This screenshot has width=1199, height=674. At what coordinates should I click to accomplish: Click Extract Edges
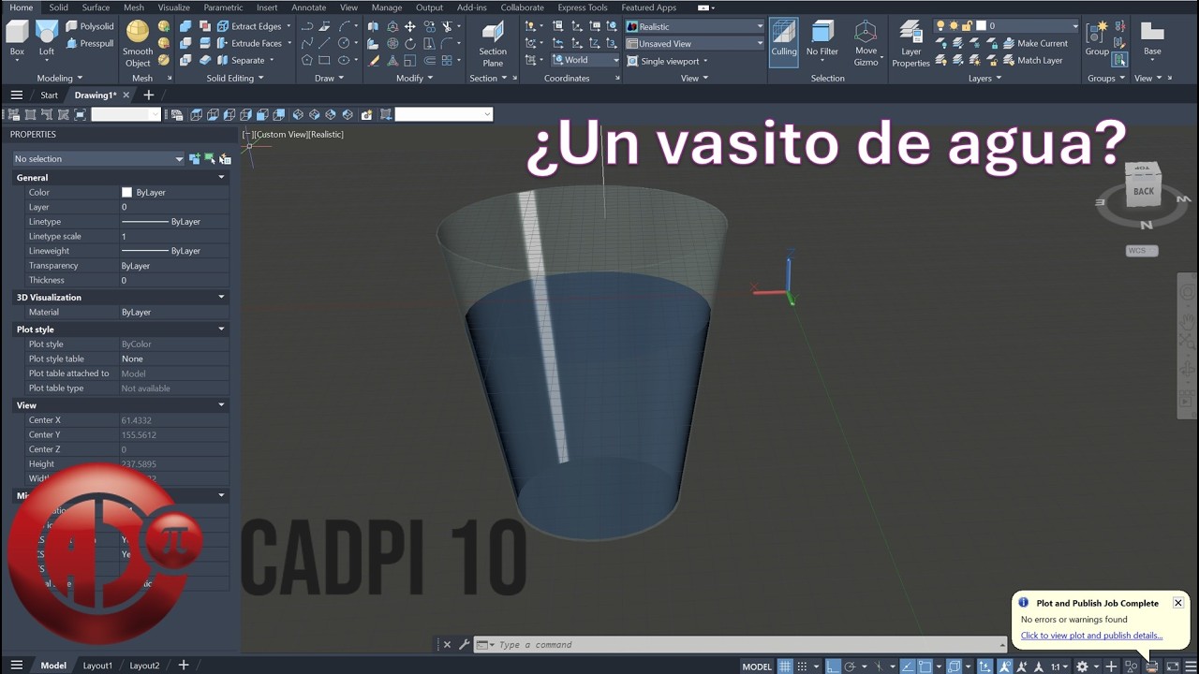249,26
